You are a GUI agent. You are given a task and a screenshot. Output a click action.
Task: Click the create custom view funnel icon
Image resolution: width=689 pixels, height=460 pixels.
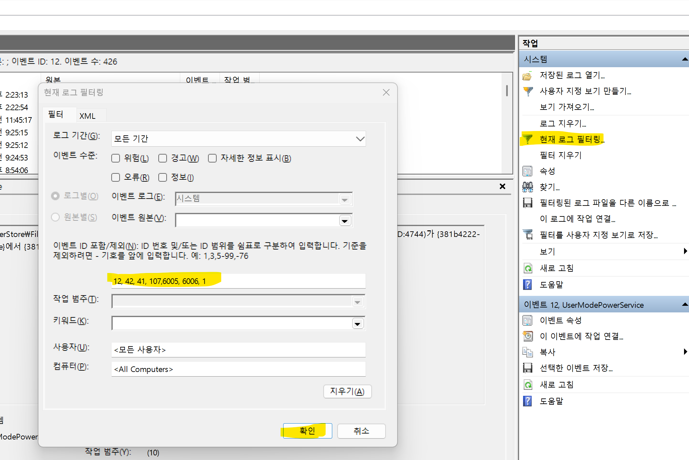pyautogui.click(x=528, y=91)
